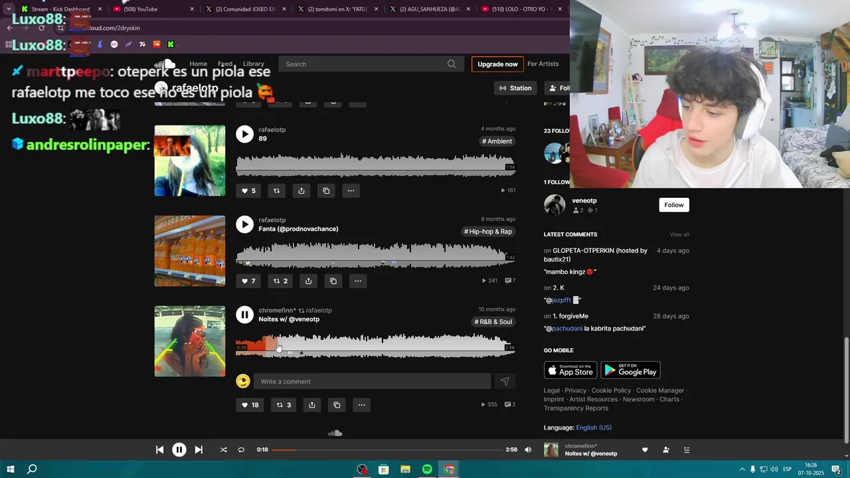
Task: Change language via English (US)
Action: (x=594, y=428)
